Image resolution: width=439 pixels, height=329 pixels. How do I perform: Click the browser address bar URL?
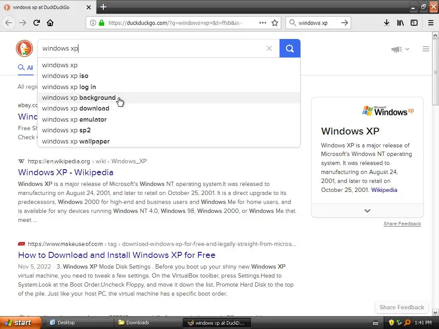[175, 23]
